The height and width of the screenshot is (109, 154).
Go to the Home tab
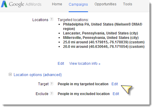coord(57,4)
